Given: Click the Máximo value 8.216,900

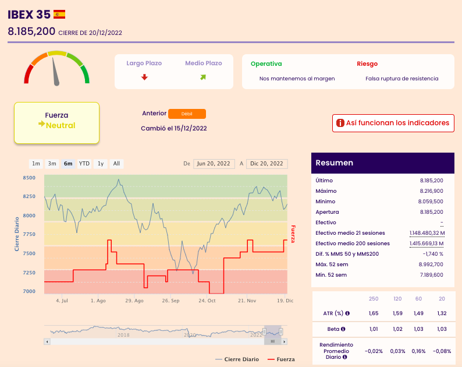Looking at the screenshot, I should 431,191.
